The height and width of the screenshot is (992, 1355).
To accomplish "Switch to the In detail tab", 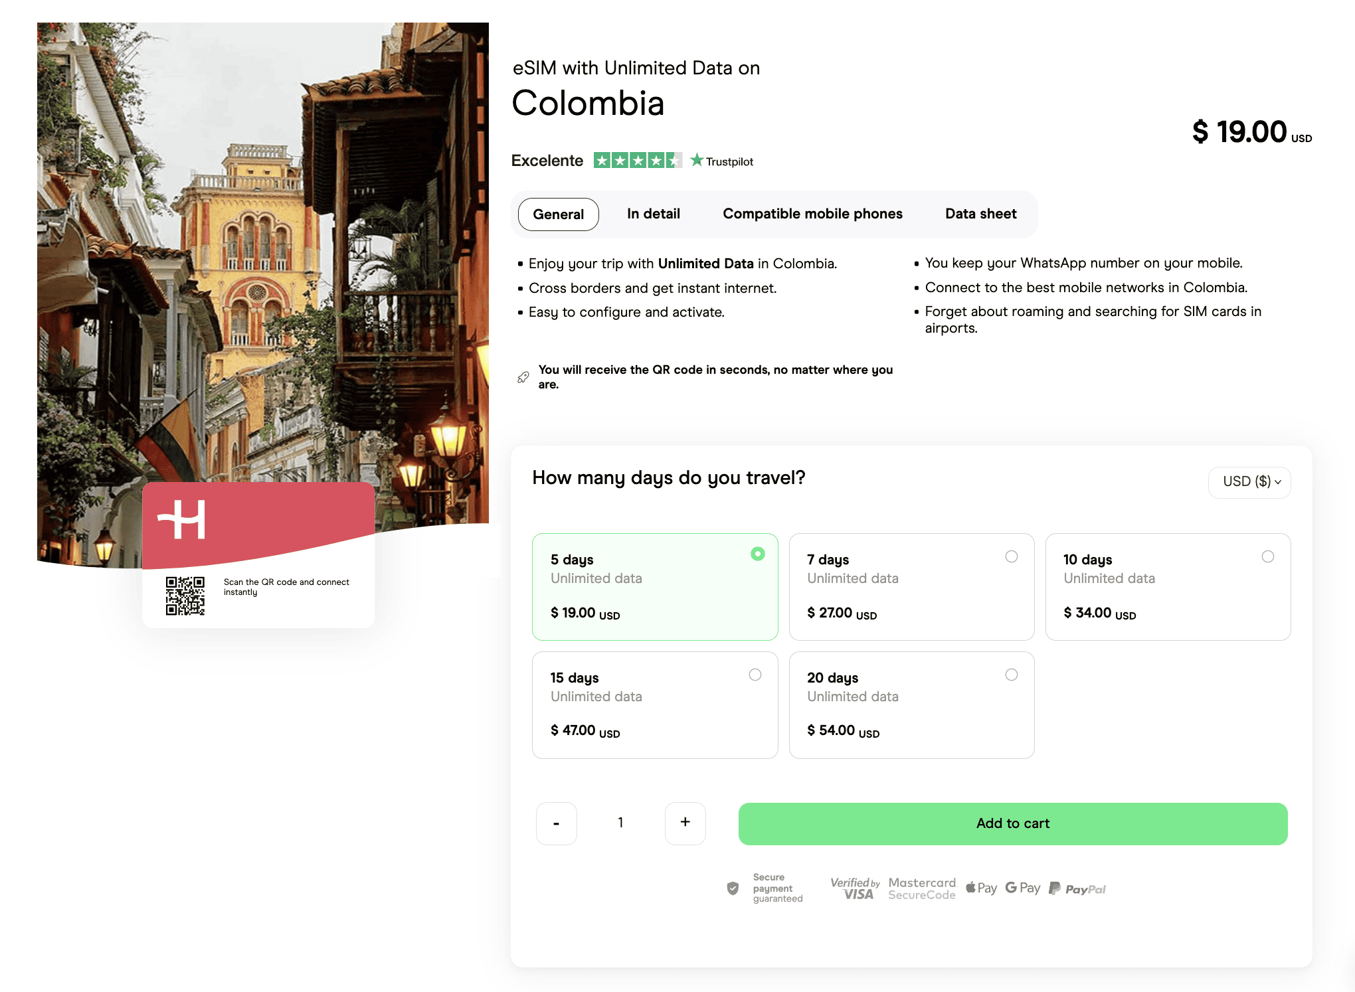I will [x=653, y=214].
